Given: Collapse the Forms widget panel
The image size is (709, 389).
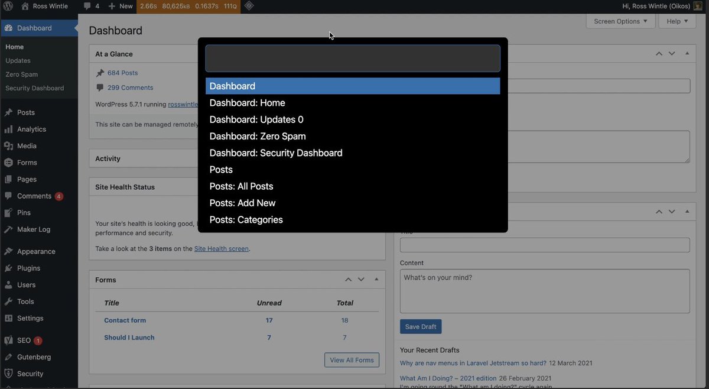Looking at the screenshot, I should [x=376, y=280].
